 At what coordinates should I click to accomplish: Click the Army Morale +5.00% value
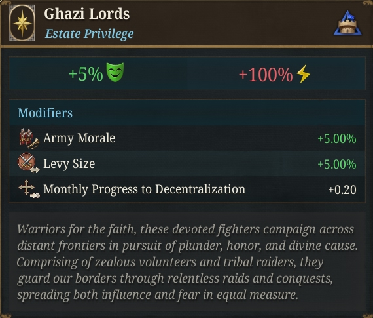point(337,139)
